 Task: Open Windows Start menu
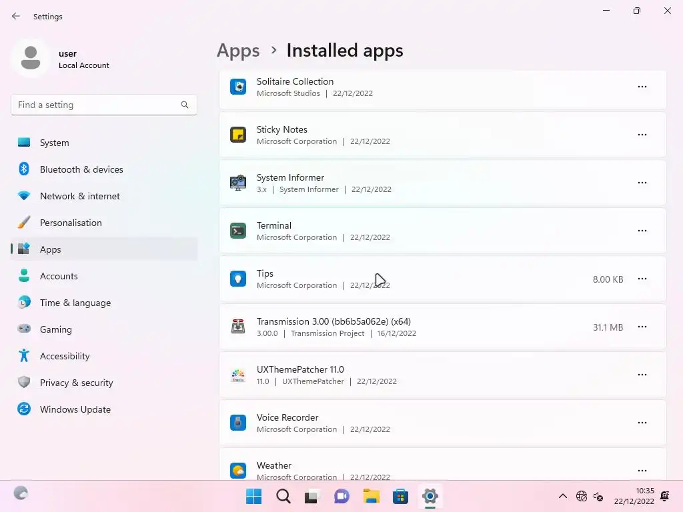click(x=254, y=496)
